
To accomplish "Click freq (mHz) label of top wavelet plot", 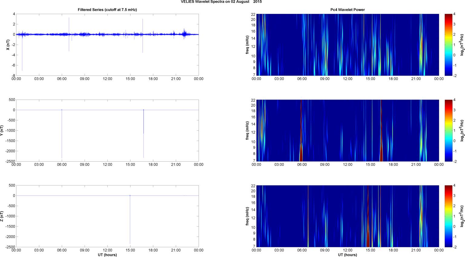I will [x=247, y=45].
